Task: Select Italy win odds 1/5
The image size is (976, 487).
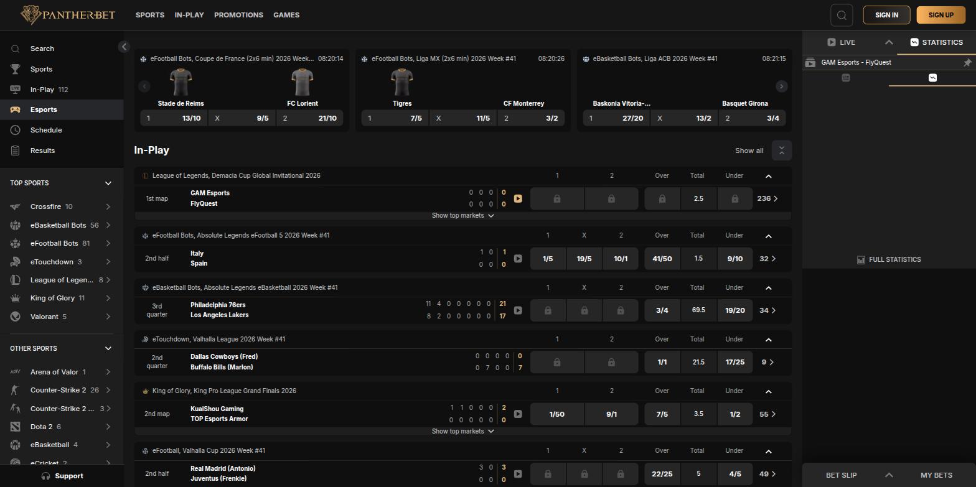Action: coord(548,259)
